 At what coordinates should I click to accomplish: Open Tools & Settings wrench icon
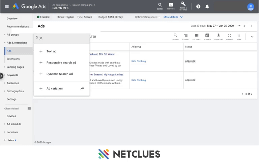pyautogui.click(x=183, y=6)
